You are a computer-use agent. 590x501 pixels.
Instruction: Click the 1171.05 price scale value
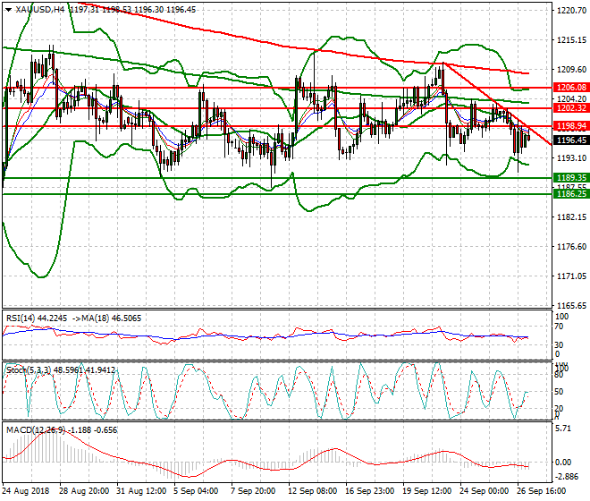(x=571, y=276)
